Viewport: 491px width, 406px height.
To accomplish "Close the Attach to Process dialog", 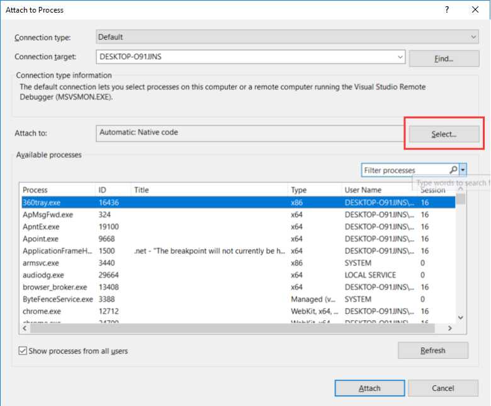I will coord(475,9).
